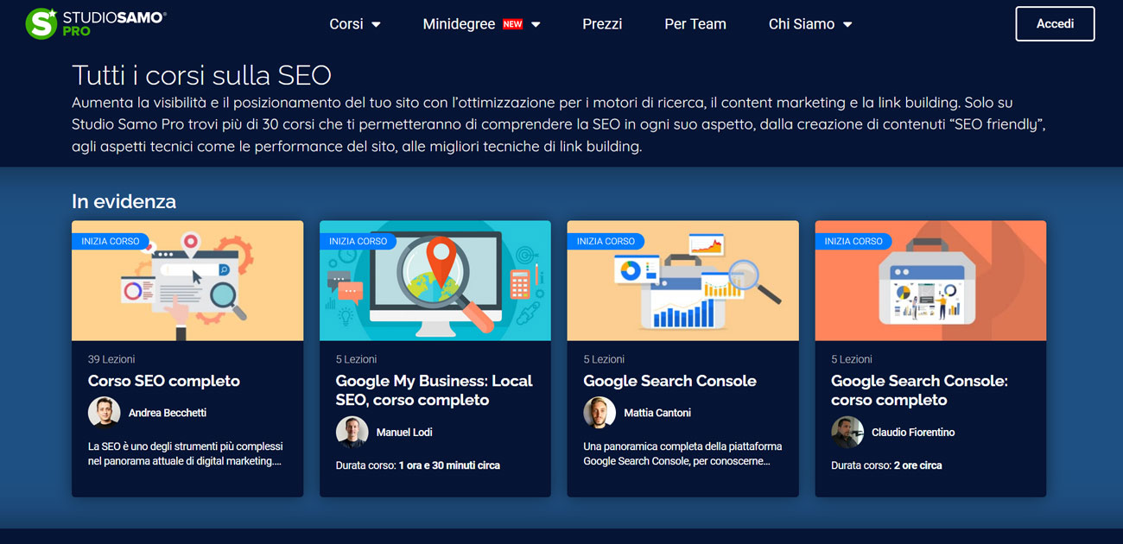The height and width of the screenshot is (544, 1123).
Task: Open the Per Team page
Action: pos(695,24)
